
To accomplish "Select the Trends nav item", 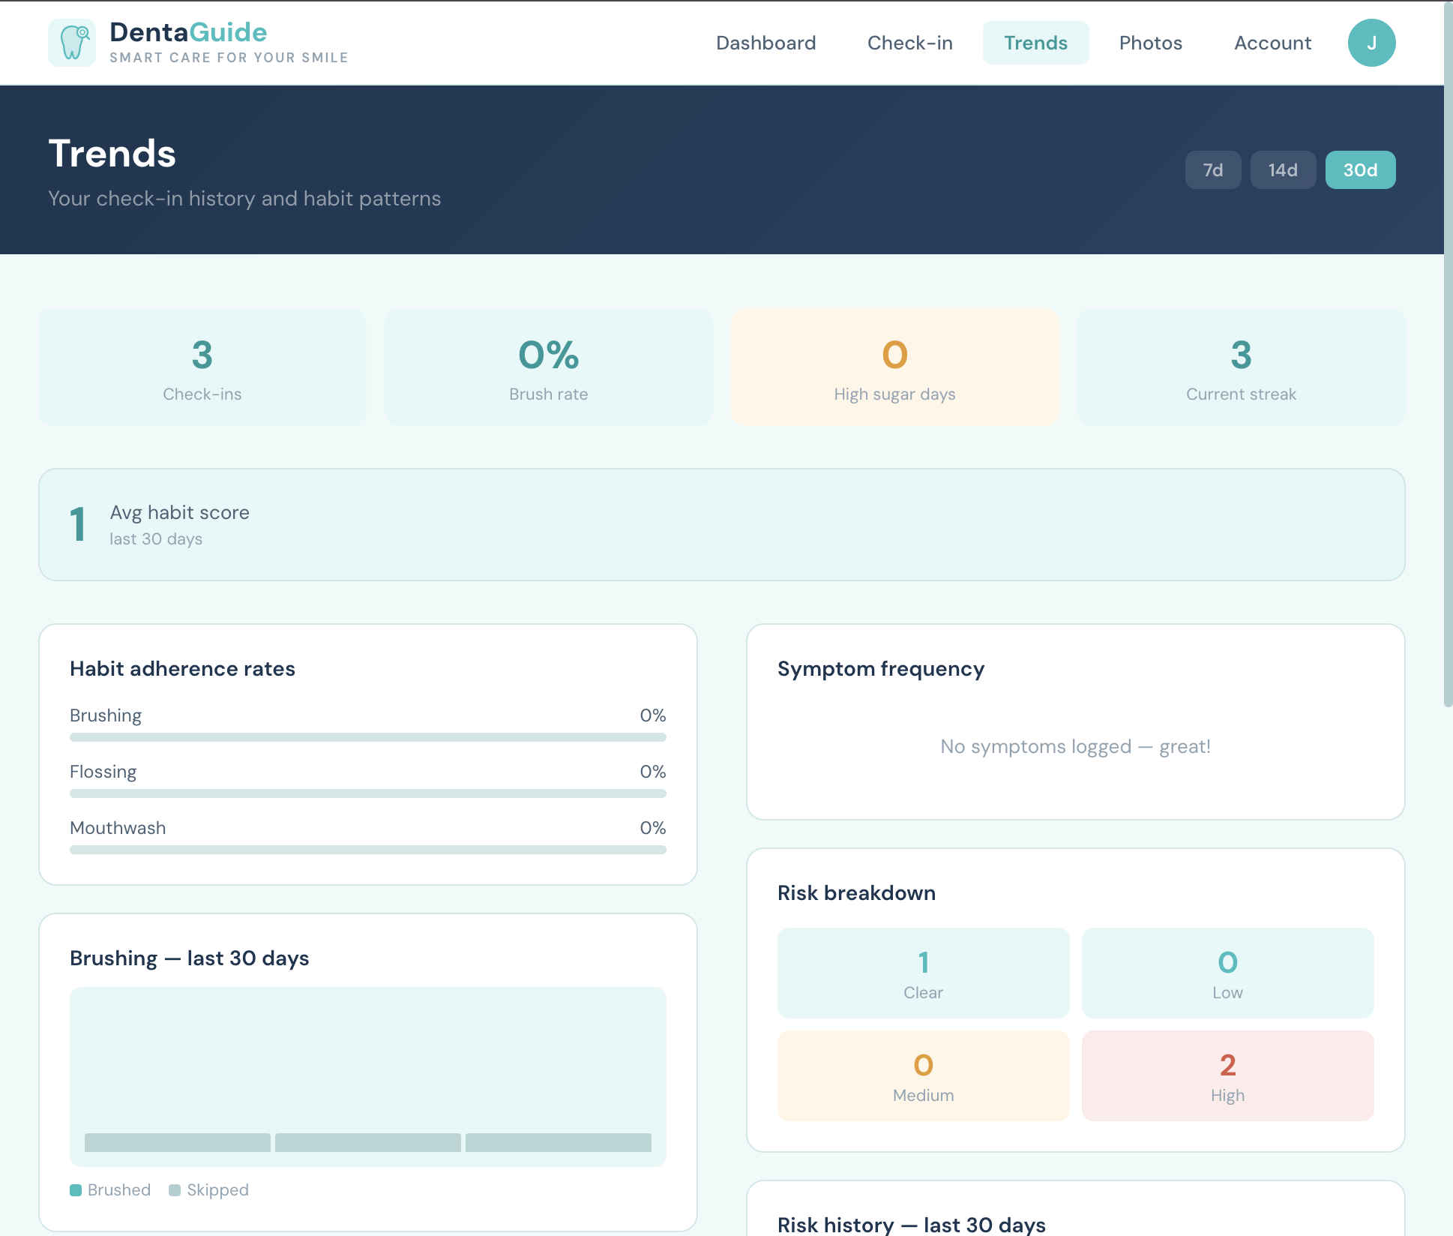I will (1035, 43).
